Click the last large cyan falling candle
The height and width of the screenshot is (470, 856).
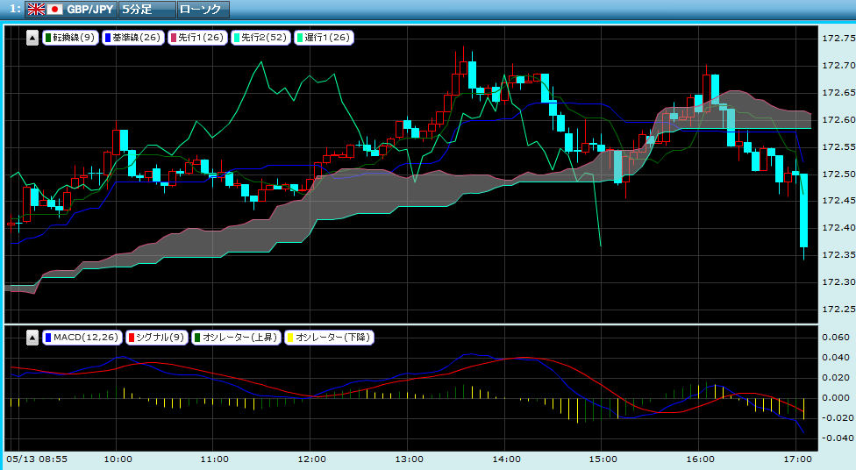(803, 210)
